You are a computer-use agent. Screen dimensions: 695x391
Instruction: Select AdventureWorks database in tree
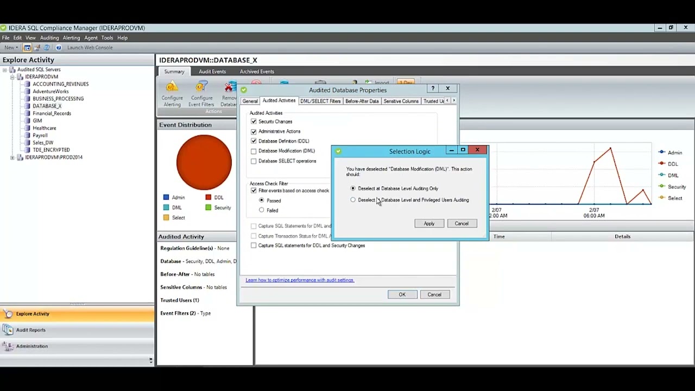(x=50, y=92)
